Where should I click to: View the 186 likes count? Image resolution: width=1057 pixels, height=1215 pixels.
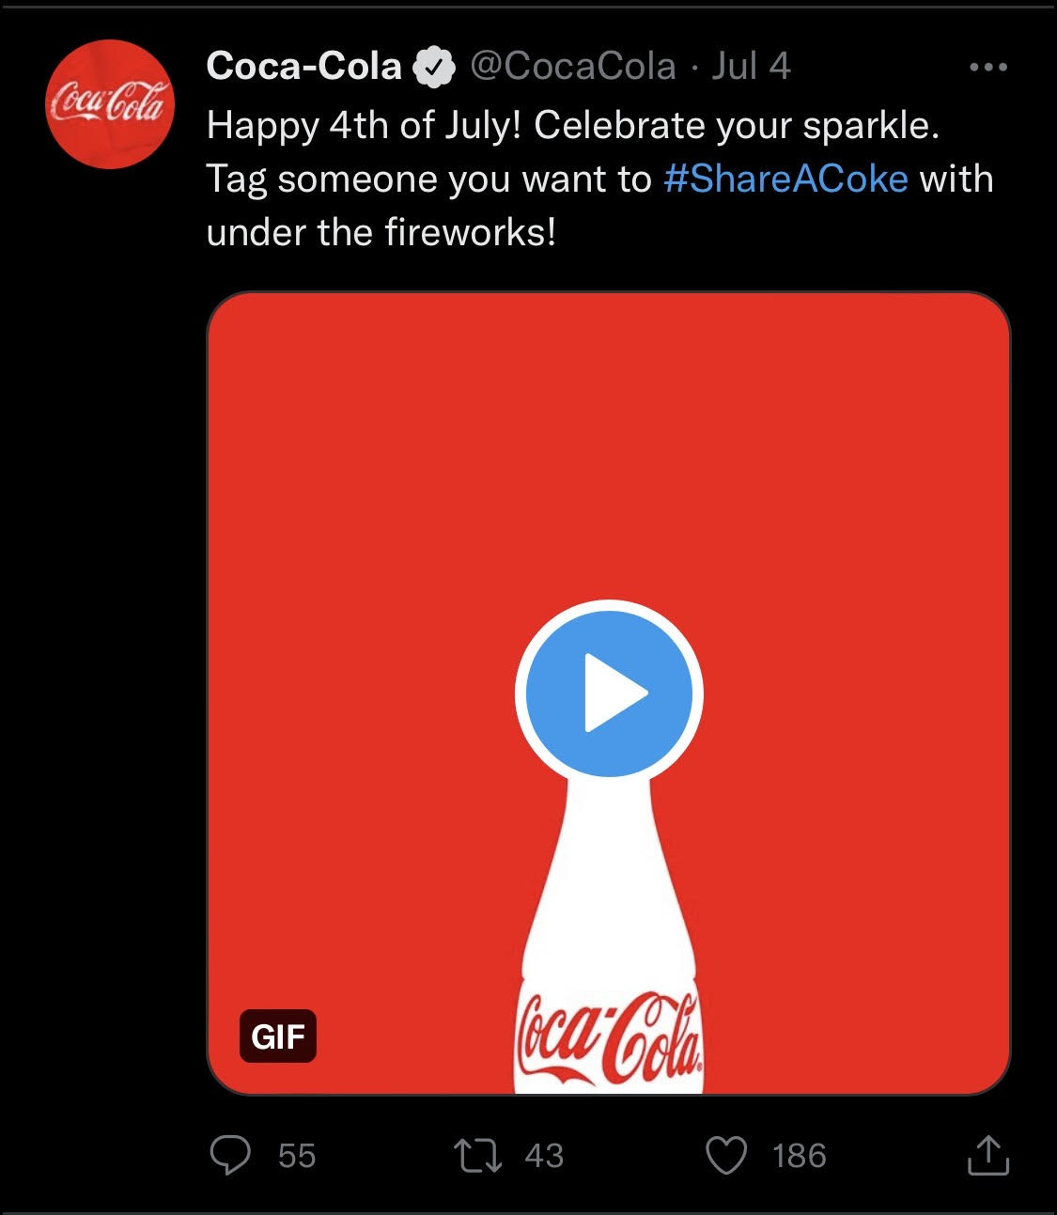click(800, 1156)
